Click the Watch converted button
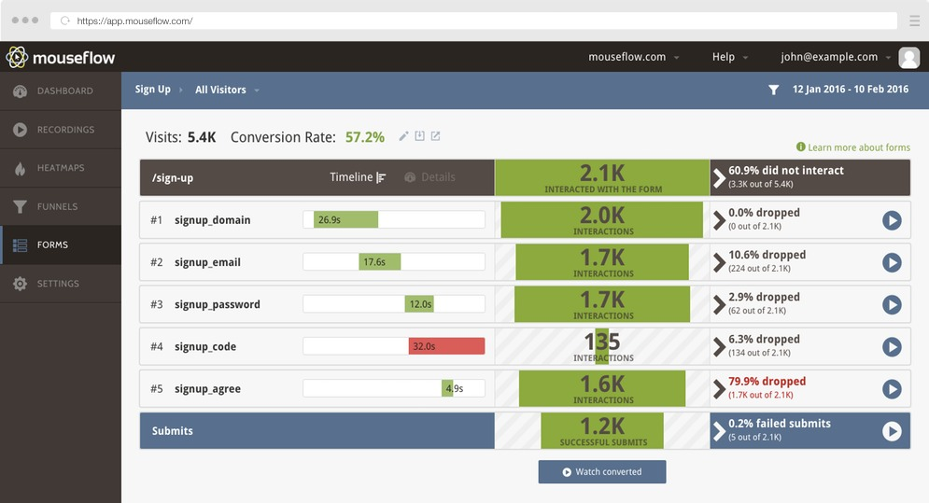 click(x=602, y=471)
